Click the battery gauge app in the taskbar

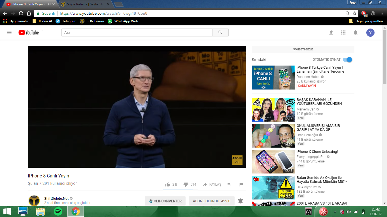pos(308,211)
